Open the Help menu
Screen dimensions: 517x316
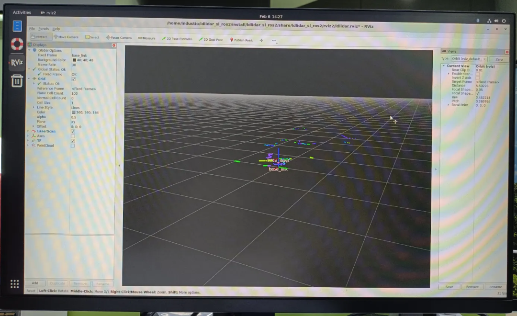56,29
